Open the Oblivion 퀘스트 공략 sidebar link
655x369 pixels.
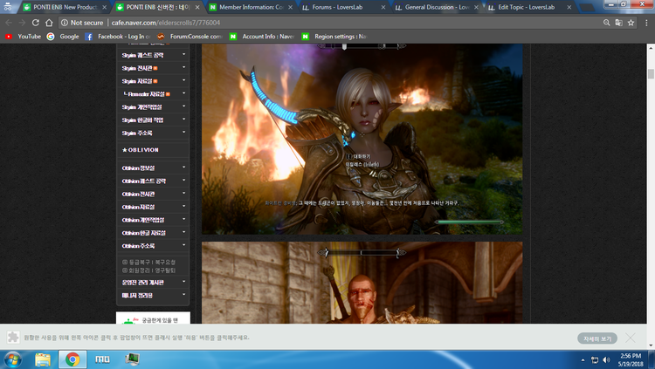coord(144,181)
